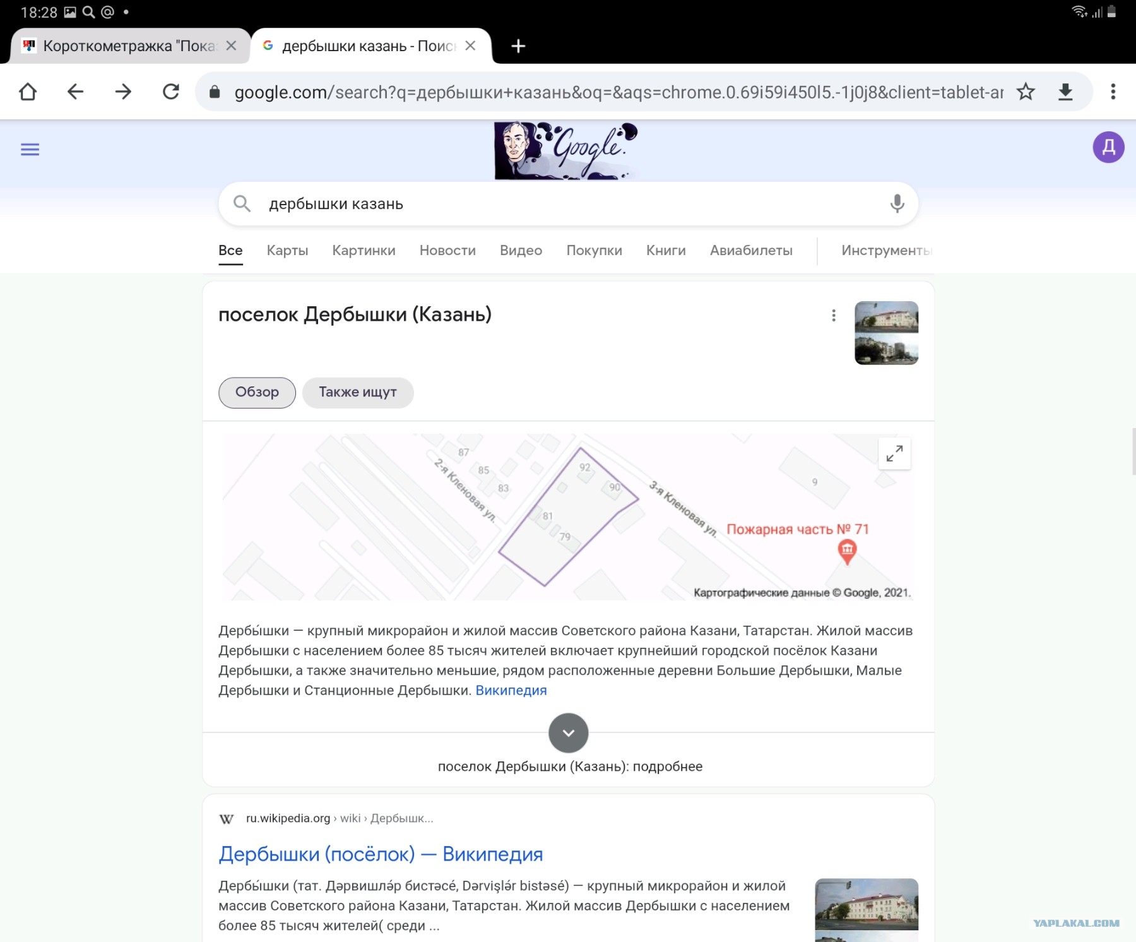Select the Обзор chip
1136x942 pixels.
(x=257, y=393)
